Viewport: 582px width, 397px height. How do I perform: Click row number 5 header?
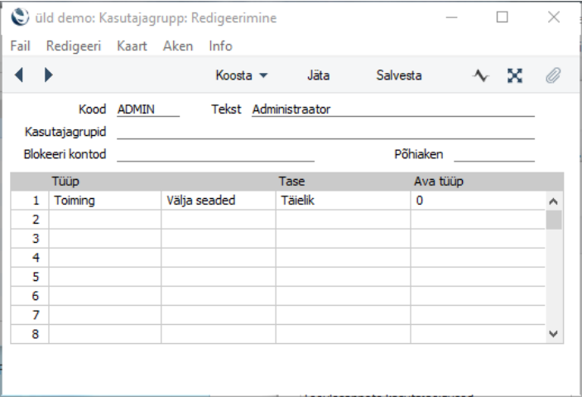click(x=30, y=277)
